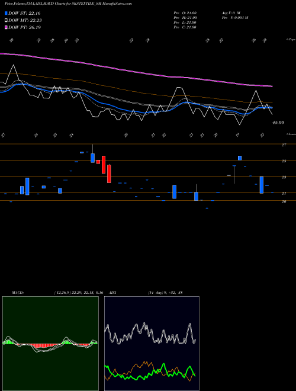This screenshot has width=296, height=391.
Task: Click the MACD '(12,26,9) 22.29, 22.13, 0.16' values
Action: click(79, 293)
